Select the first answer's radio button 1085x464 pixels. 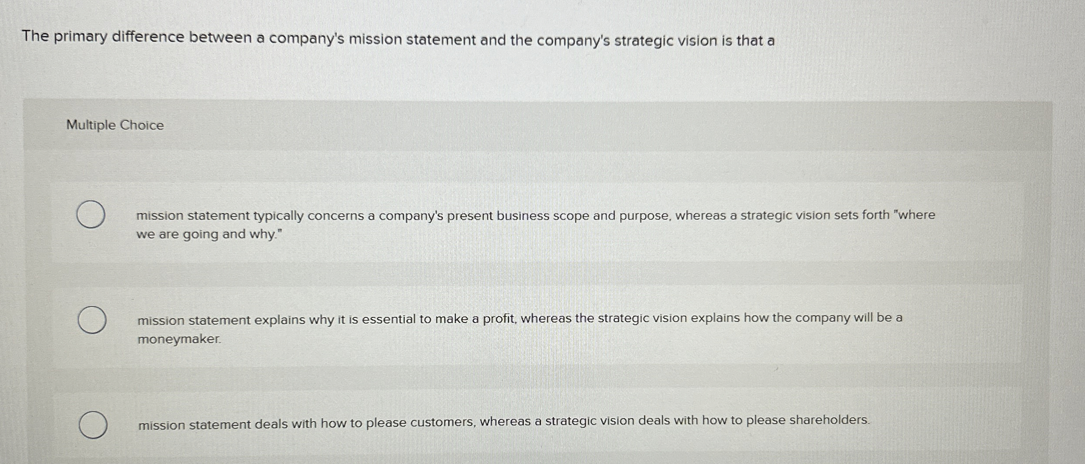click(92, 214)
